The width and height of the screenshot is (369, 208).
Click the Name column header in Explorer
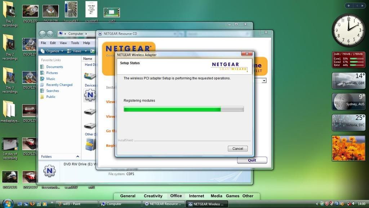coord(88,59)
